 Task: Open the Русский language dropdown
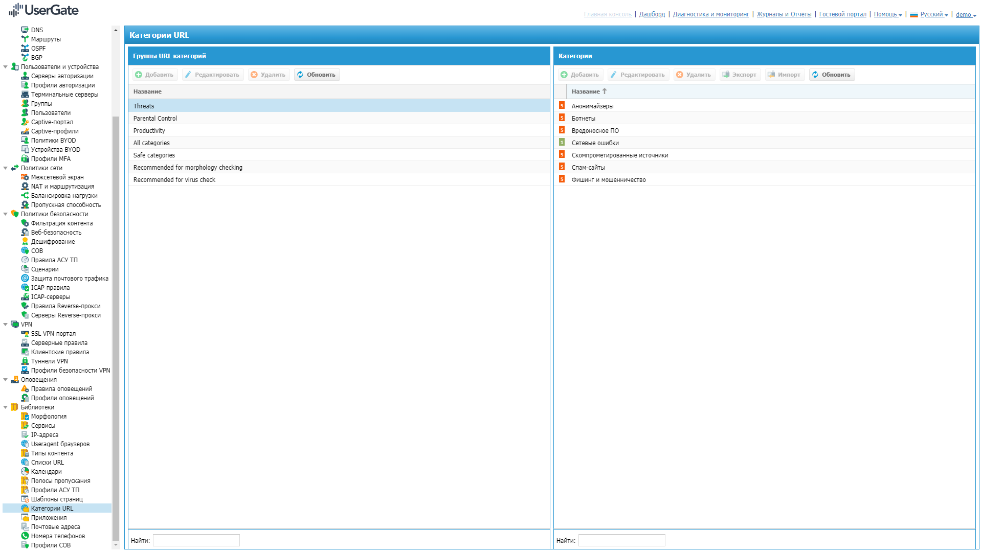tap(933, 14)
